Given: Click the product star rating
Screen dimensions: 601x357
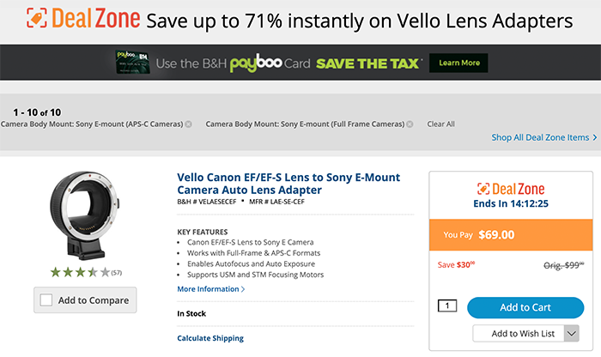Looking at the screenshot, I should point(79,272).
